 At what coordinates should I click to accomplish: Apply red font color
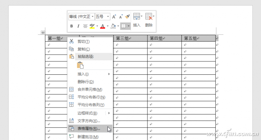pyautogui.click(x=102, y=26)
